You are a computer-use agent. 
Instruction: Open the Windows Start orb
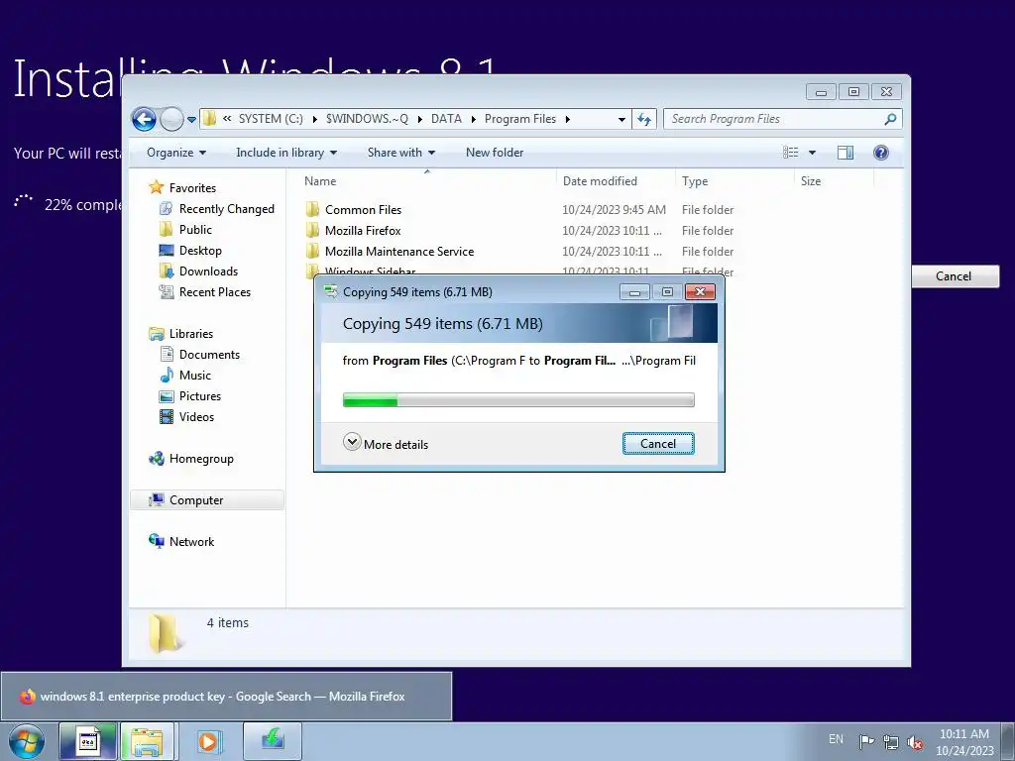click(27, 741)
